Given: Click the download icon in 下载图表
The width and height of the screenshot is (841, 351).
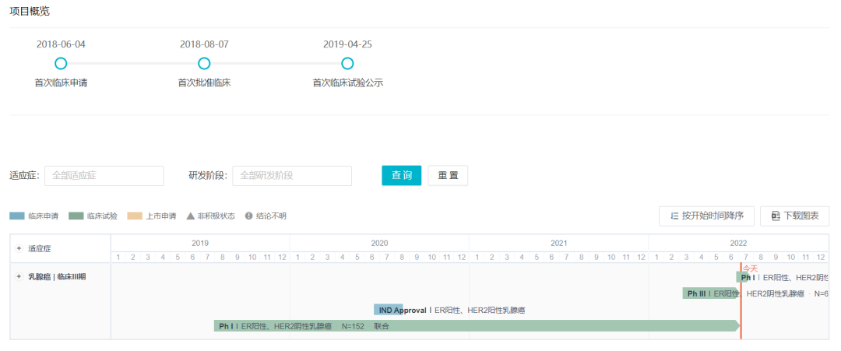Looking at the screenshot, I should 776,216.
